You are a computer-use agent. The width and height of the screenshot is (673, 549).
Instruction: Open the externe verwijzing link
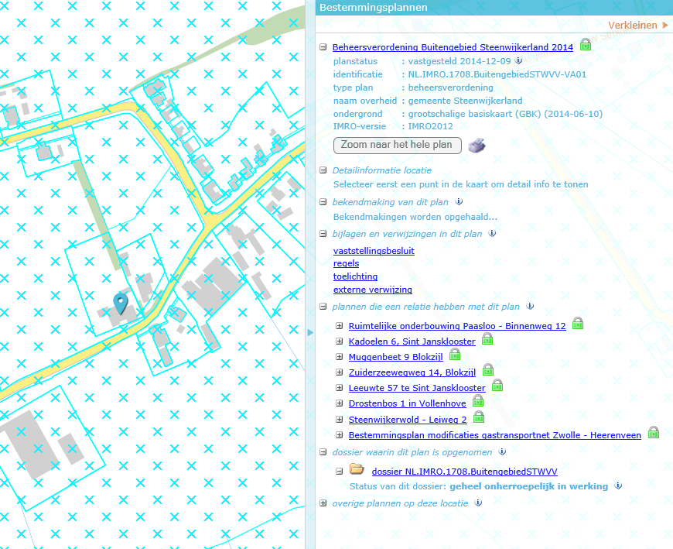[x=373, y=290]
